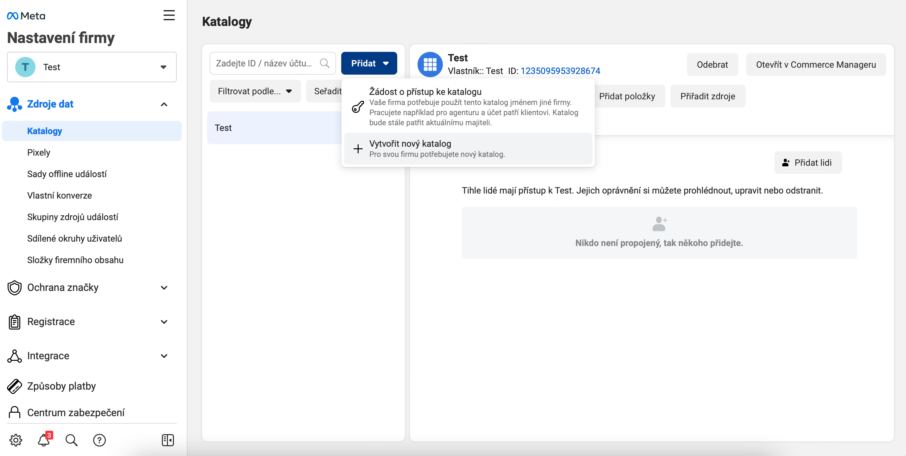The height and width of the screenshot is (456, 906).
Task: Select Pixely in sidebar
Action: click(39, 152)
